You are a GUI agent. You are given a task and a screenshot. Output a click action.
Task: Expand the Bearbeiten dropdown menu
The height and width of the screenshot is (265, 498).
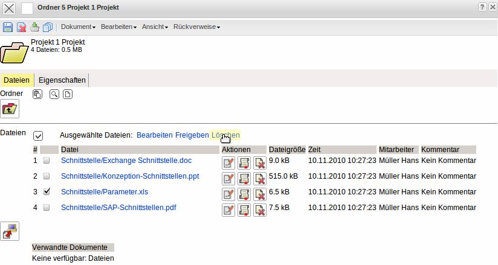click(118, 27)
